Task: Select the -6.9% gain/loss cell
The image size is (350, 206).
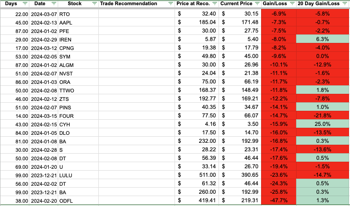Action: point(279,14)
